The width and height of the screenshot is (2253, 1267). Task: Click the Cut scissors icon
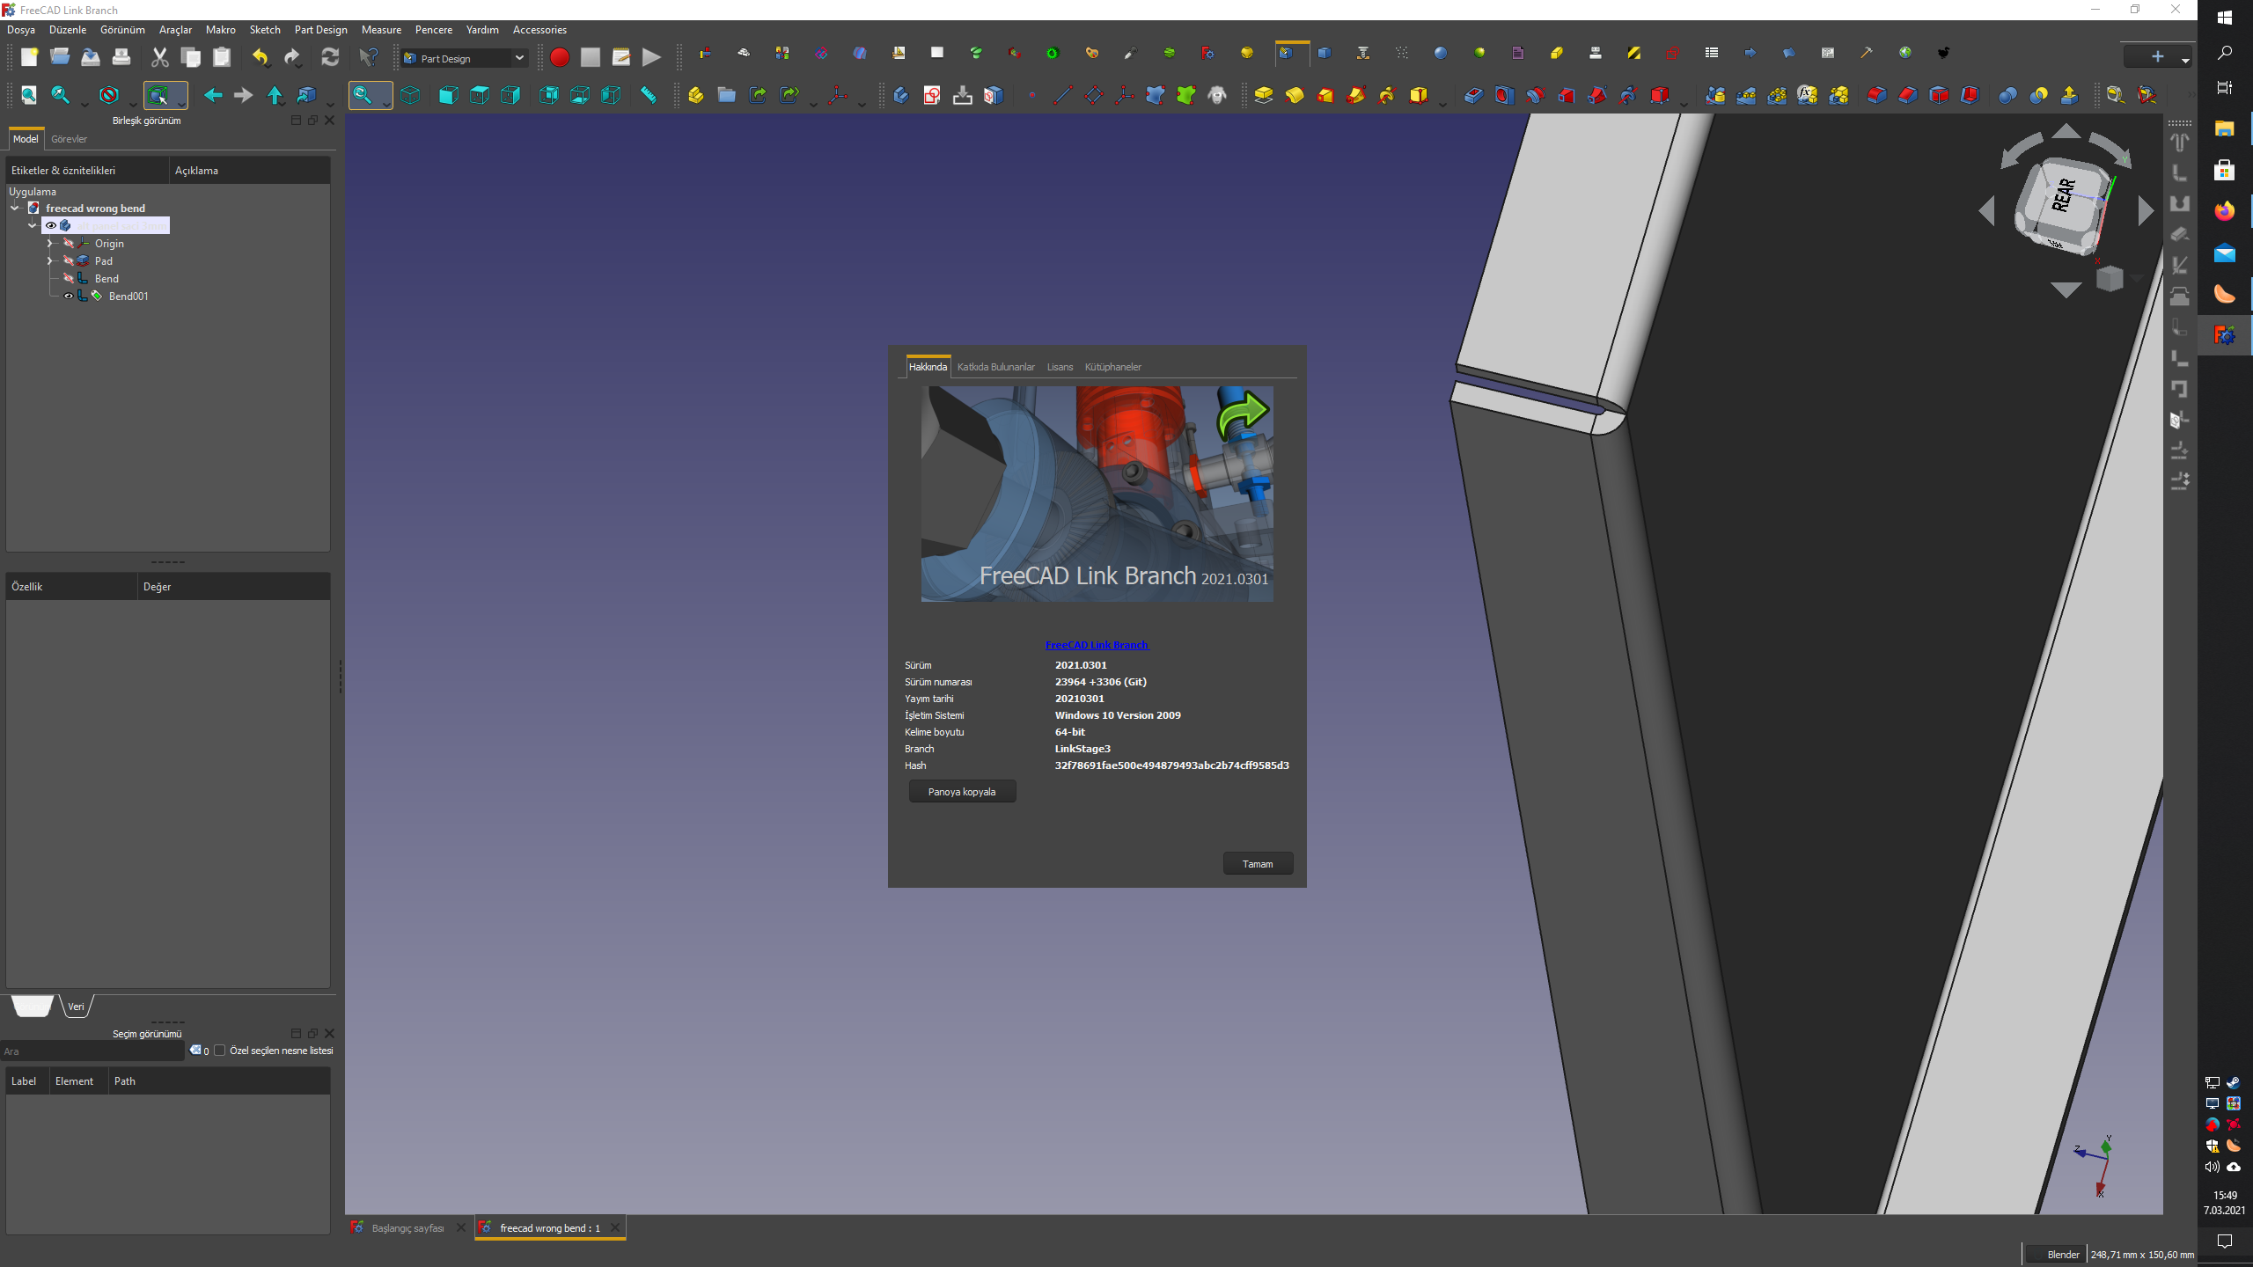(159, 57)
